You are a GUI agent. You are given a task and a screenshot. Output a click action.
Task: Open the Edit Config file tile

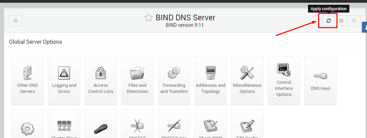247,124
